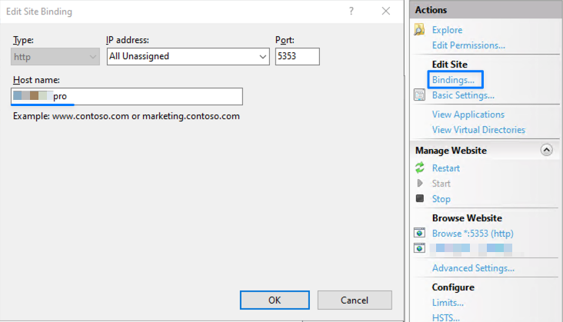
Task: Click the Basic Settings page icon
Action: pyautogui.click(x=419, y=95)
